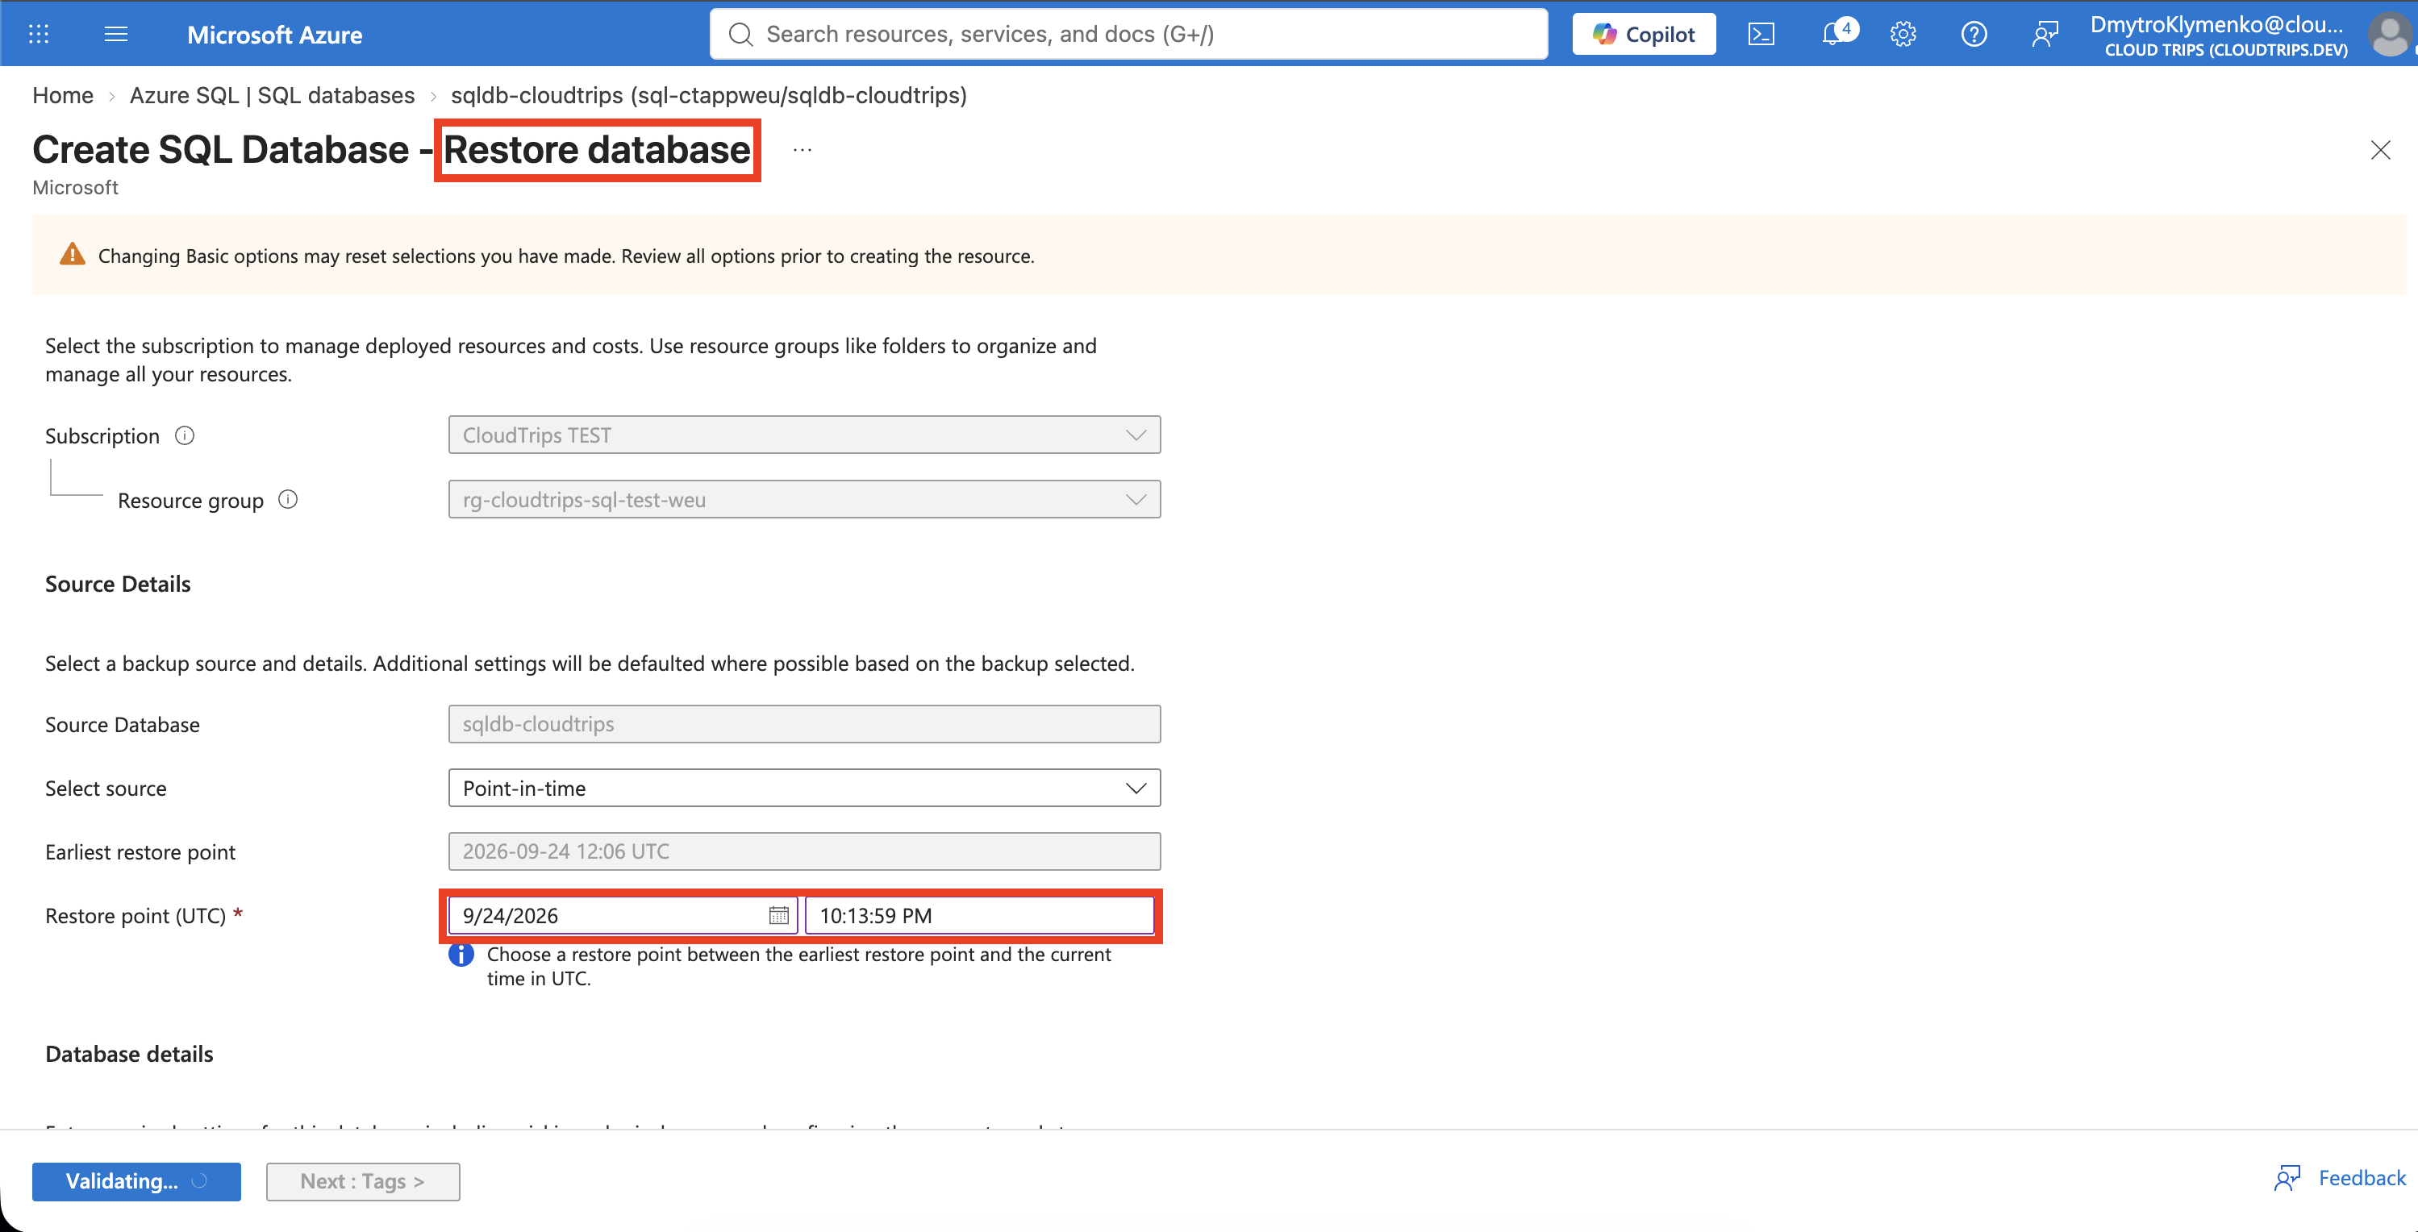Image resolution: width=2418 pixels, height=1232 pixels.
Task: Click the restore point date field
Action: coord(623,916)
